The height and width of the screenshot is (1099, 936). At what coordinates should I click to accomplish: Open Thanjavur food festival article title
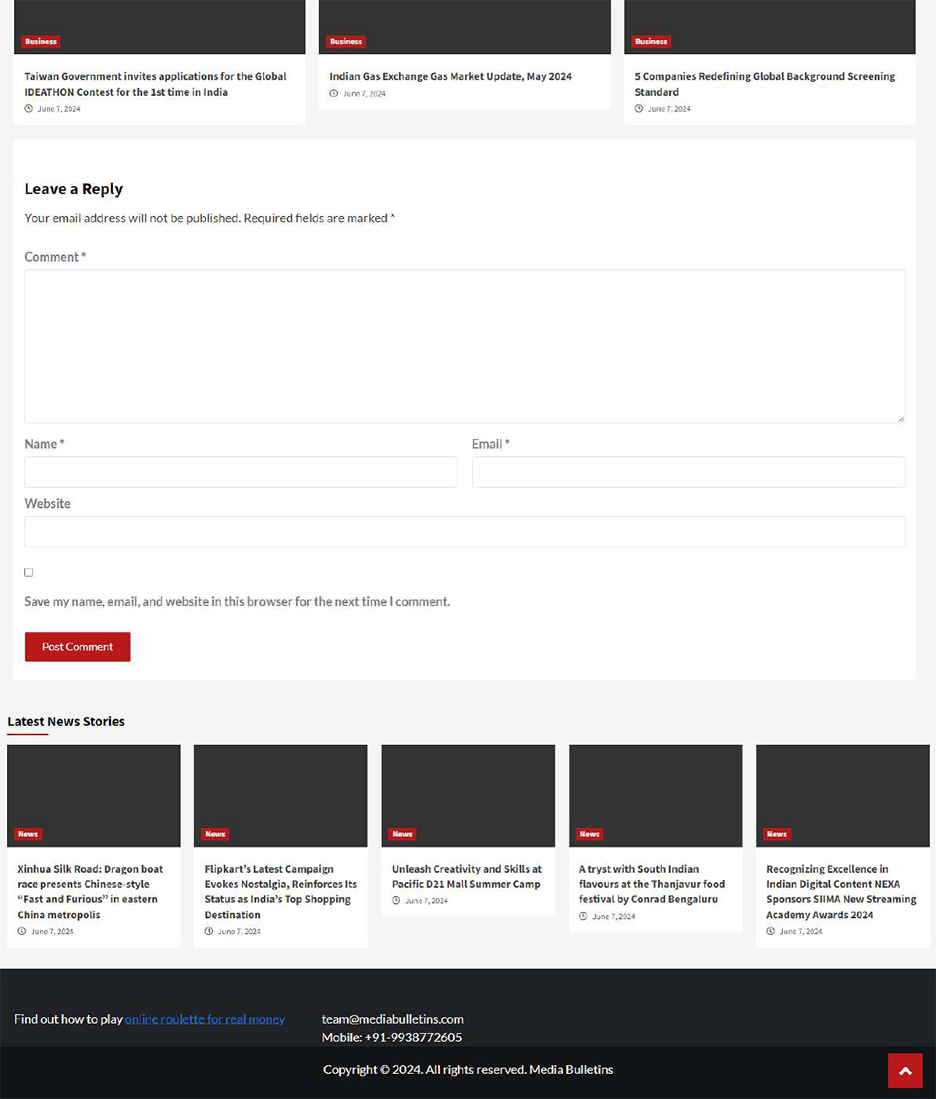tap(651, 884)
